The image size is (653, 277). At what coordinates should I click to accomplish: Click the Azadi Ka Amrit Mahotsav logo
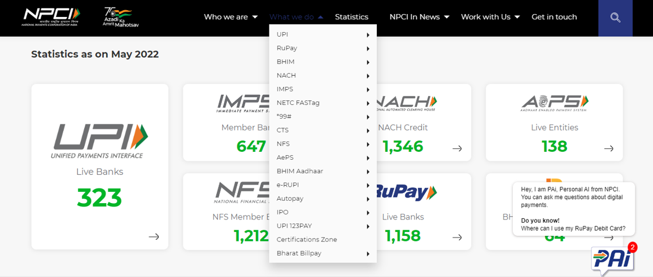click(120, 17)
